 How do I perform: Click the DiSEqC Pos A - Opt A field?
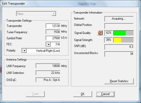click(48, 80)
